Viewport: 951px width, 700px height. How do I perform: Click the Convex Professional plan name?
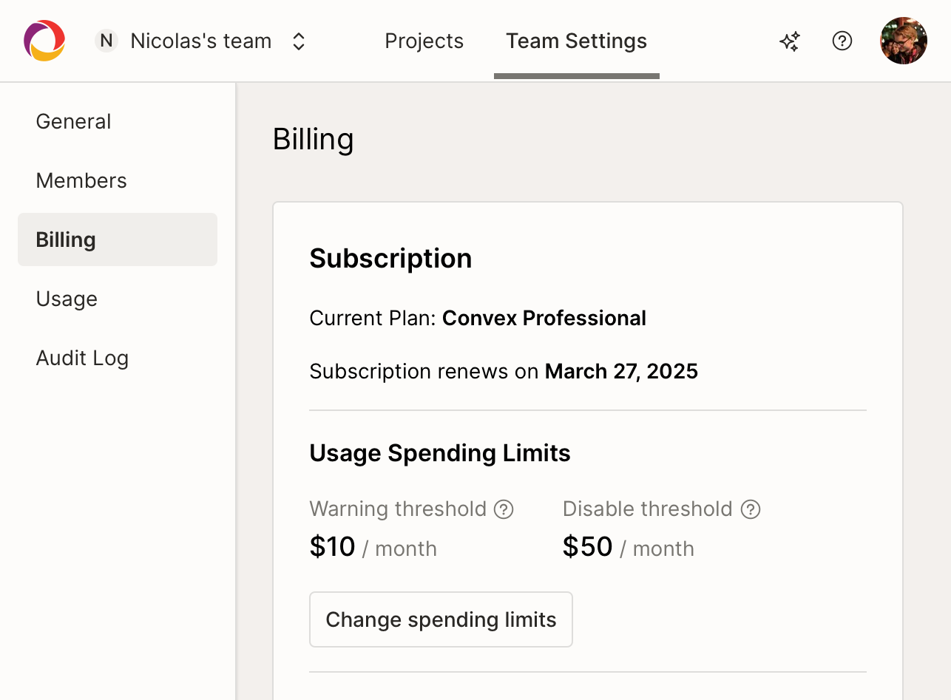[x=544, y=318]
